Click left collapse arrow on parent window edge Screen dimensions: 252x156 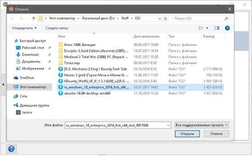[x=3, y=84]
